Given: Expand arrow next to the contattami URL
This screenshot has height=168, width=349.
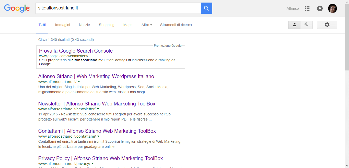Looking at the screenshot, I should (98, 136).
